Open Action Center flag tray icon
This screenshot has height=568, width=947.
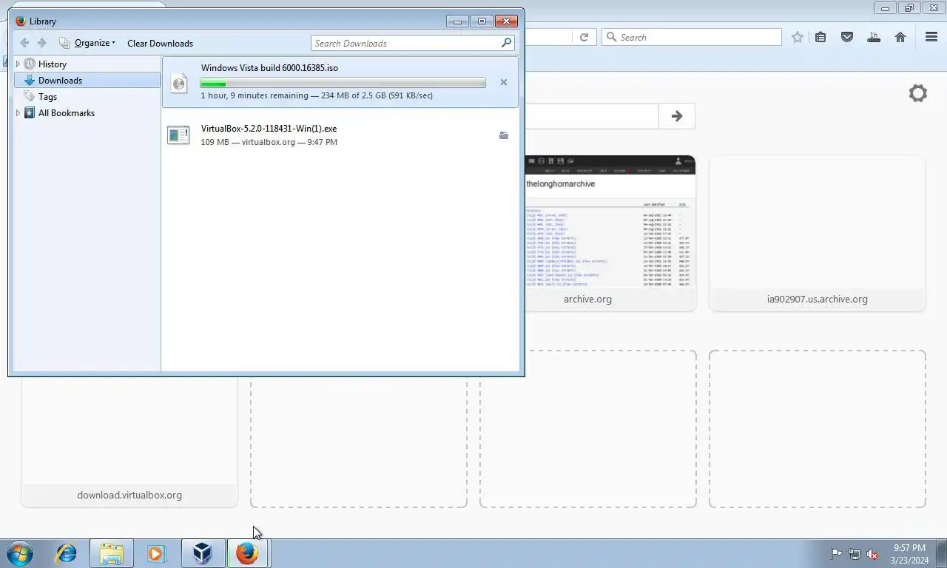click(836, 554)
